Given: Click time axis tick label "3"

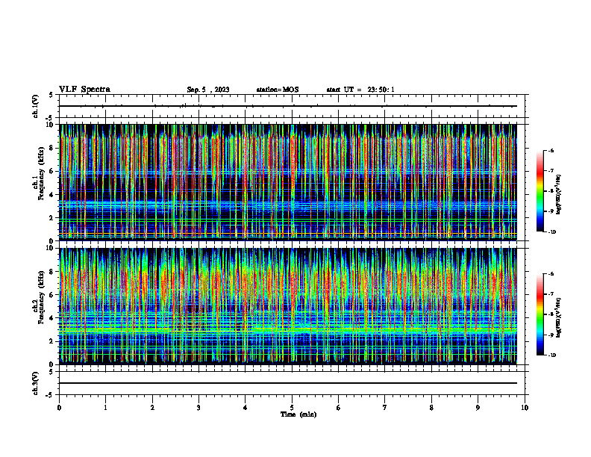Looking at the screenshot, I should coord(198,408).
